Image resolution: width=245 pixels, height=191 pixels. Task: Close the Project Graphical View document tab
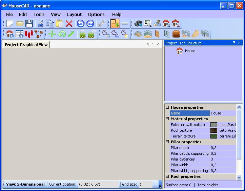pos(158,44)
